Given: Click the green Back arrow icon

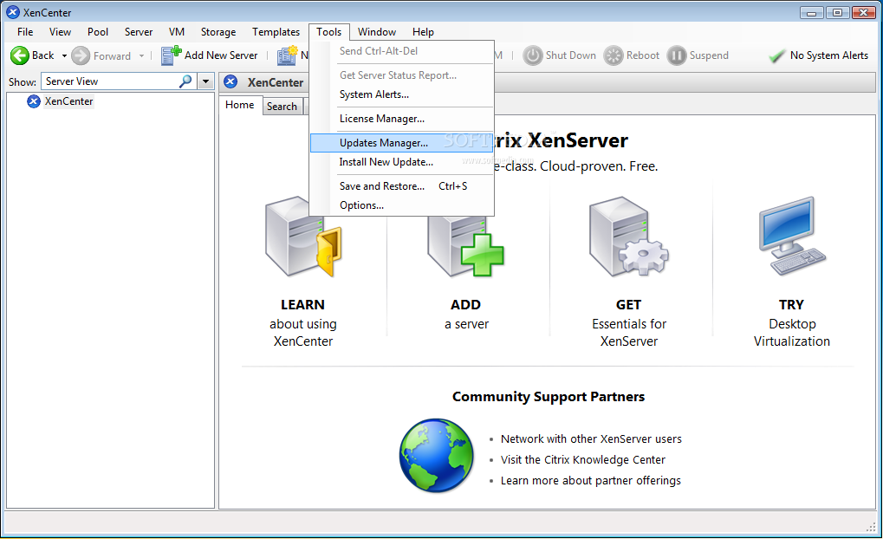Looking at the screenshot, I should 20,55.
